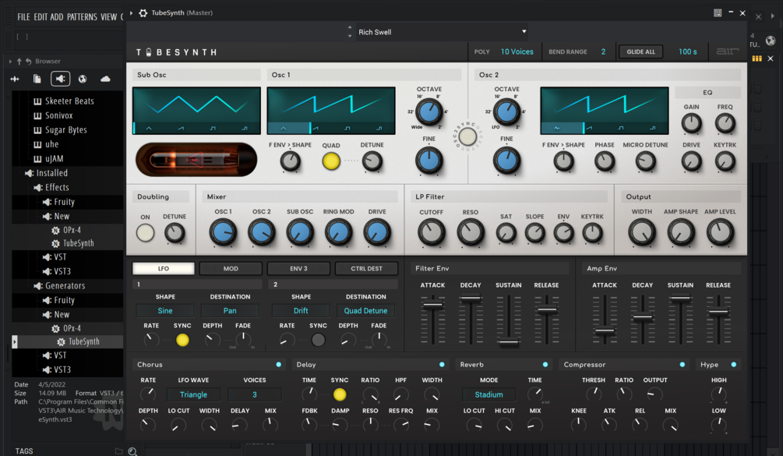Open the PATTERNS menu
Image resolution: width=783 pixels, height=456 pixels.
(x=82, y=17)
